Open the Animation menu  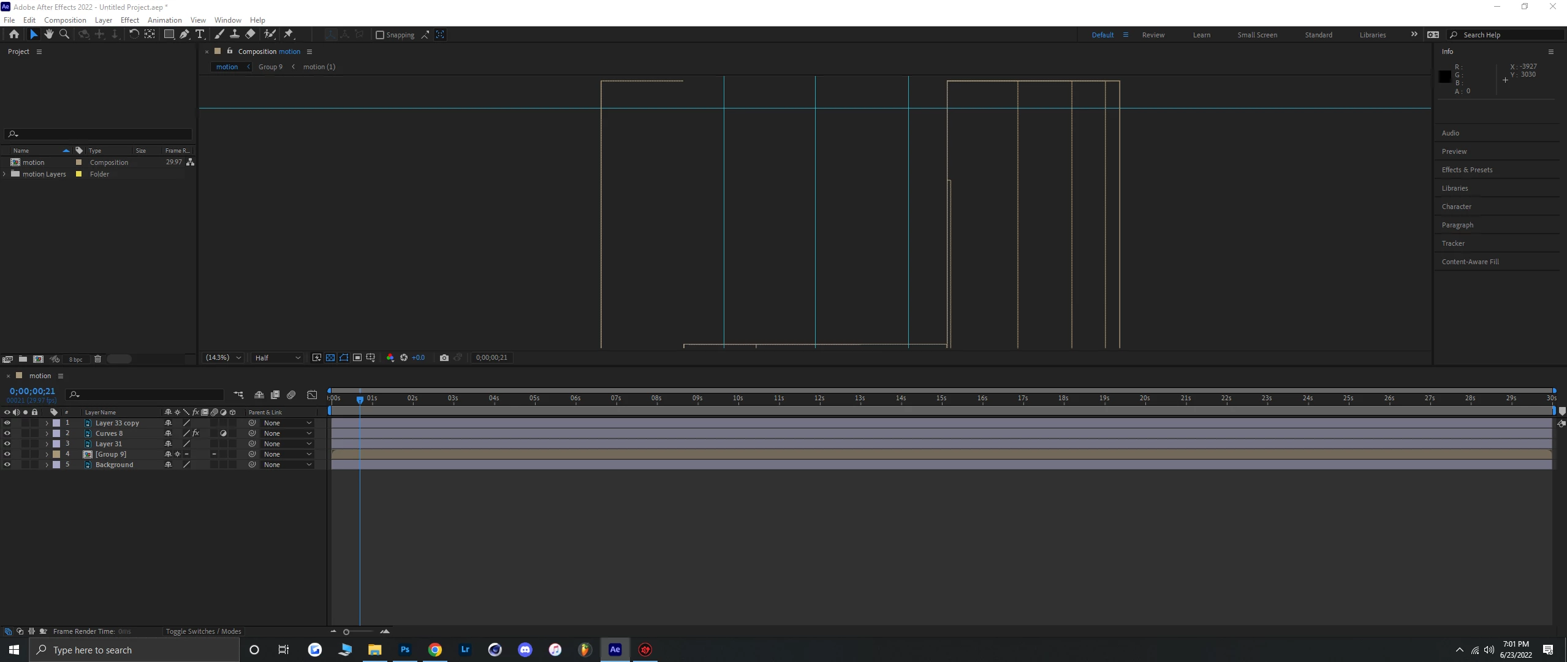164,20
